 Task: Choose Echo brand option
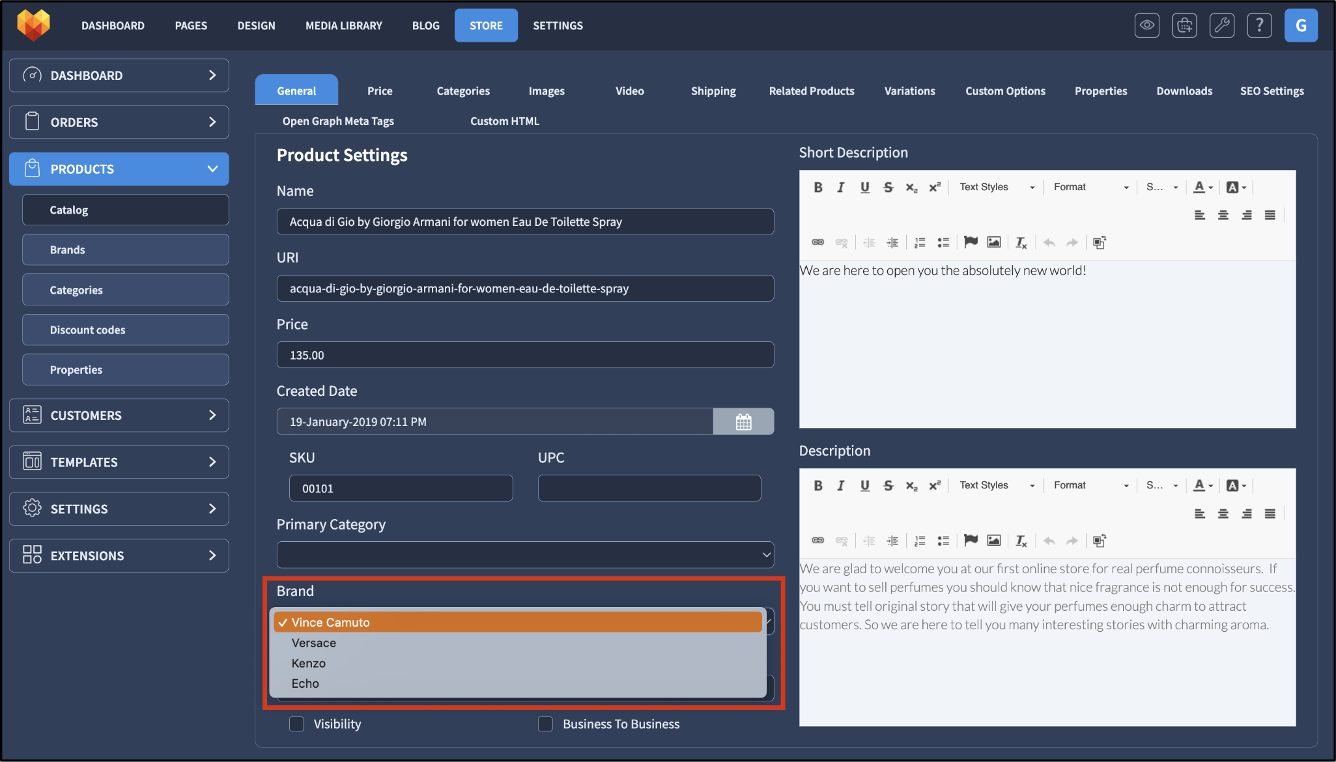[519, 683]
